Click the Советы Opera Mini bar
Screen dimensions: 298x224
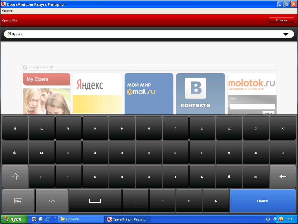click(149, 67)
